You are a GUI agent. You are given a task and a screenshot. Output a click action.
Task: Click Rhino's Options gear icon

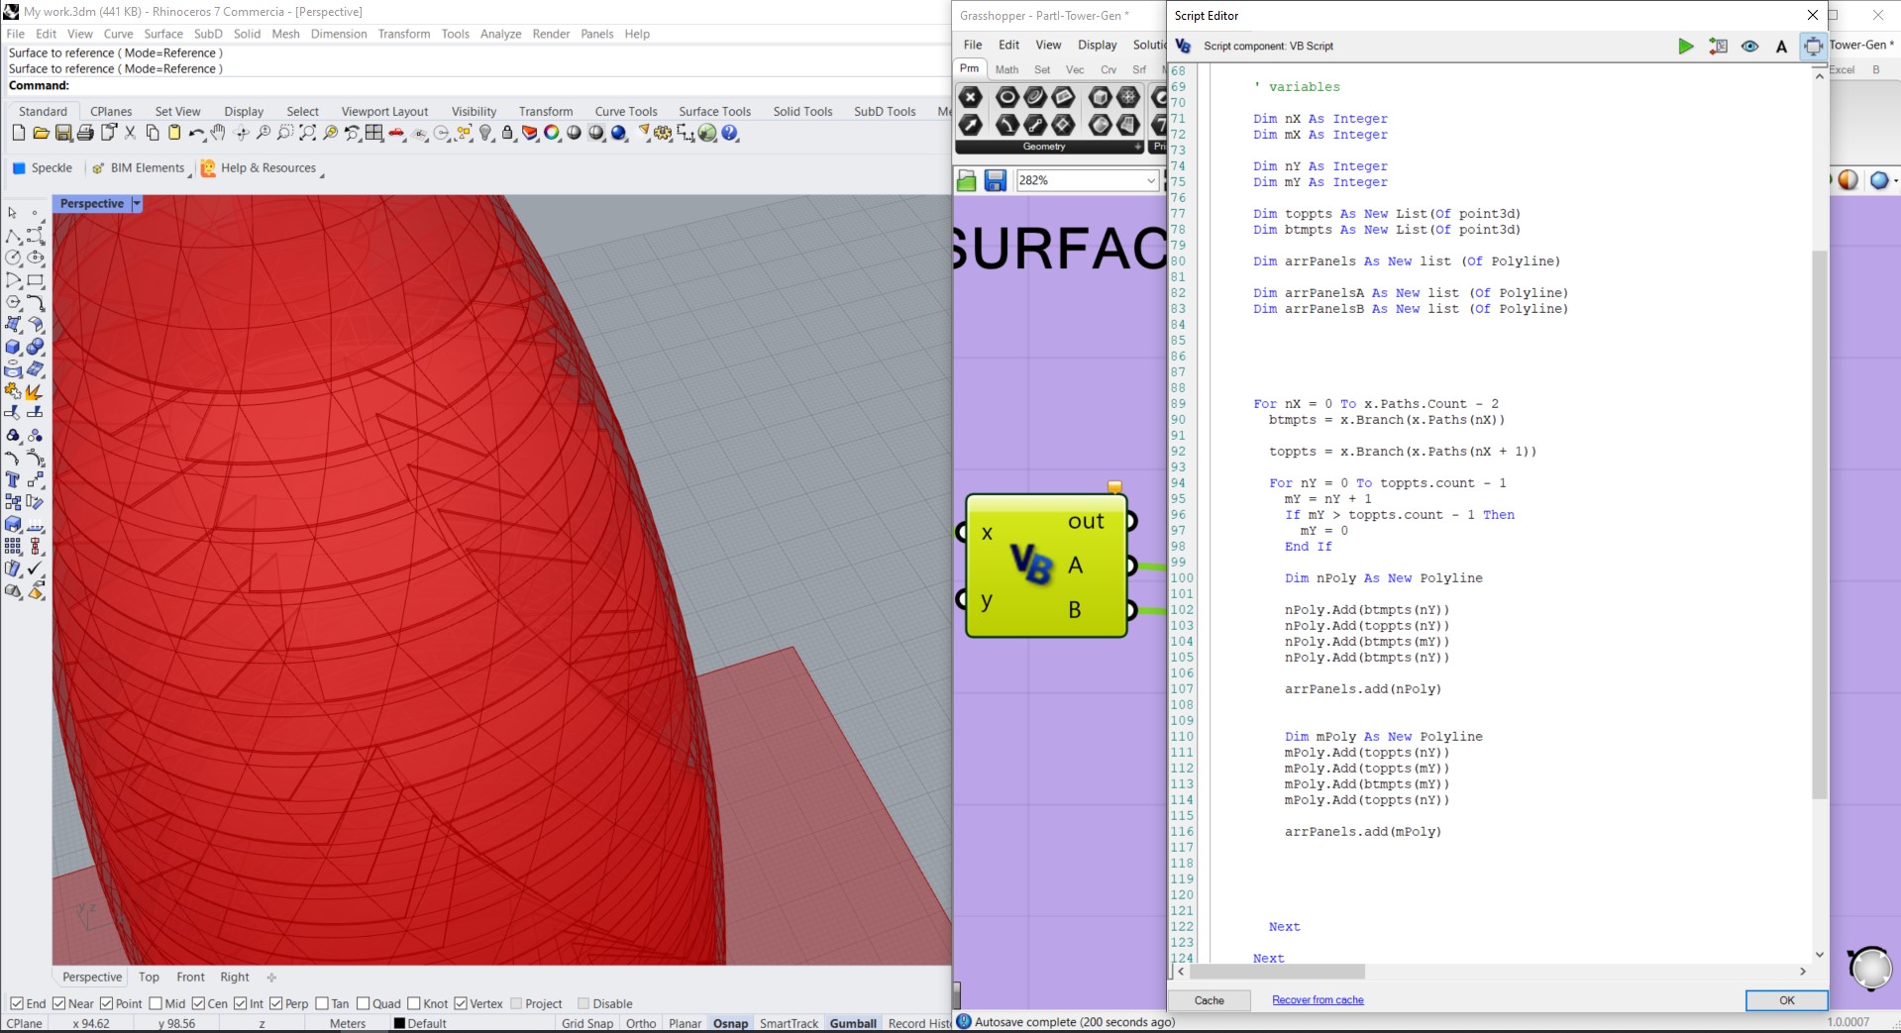point(663,133)
